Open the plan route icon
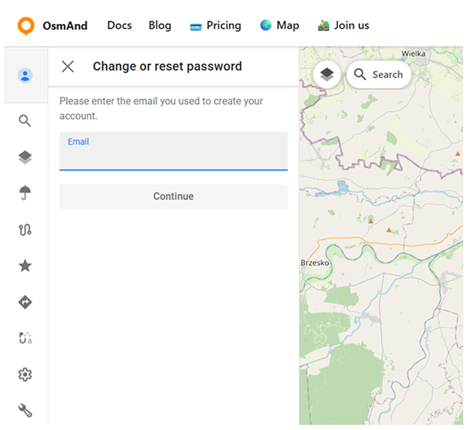Image resolution: width=467 pixels, height=430 pixels. click(x=25, y=338)
